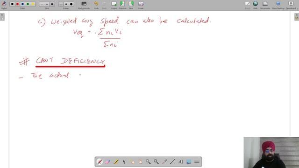Undo the last stroke
Viewport: 299px width, 168px height.
(x=96, y=5)
